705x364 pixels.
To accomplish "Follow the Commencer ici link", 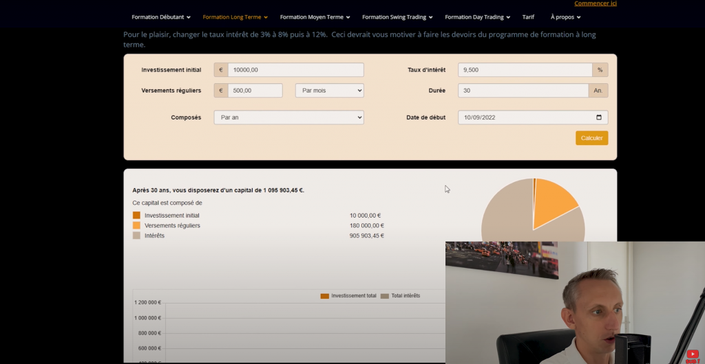I will (596, 3).
